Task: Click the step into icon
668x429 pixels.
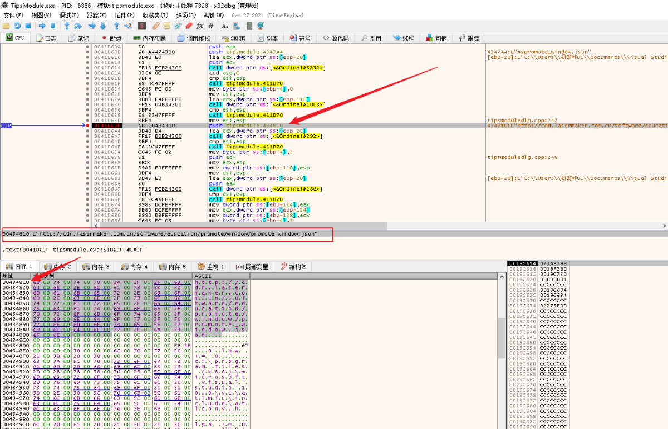Action: (66, 26)
